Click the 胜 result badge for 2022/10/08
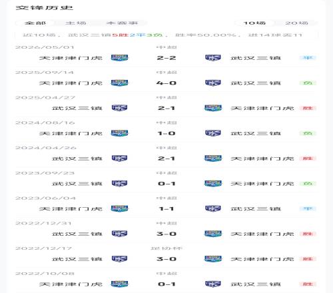 point(308,284)
